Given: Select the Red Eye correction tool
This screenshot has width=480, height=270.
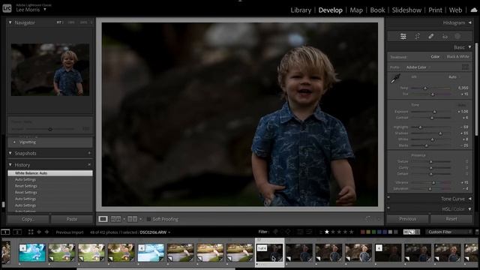Looking at the screenshot, I should coord(445,37).
